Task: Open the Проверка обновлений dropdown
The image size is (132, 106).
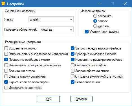Action: (57, 30)
